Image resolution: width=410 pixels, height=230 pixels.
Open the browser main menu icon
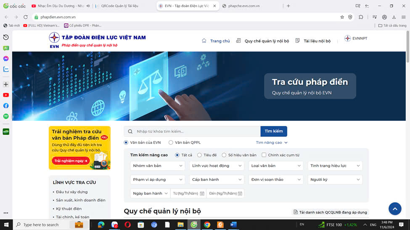pos(403,17)
